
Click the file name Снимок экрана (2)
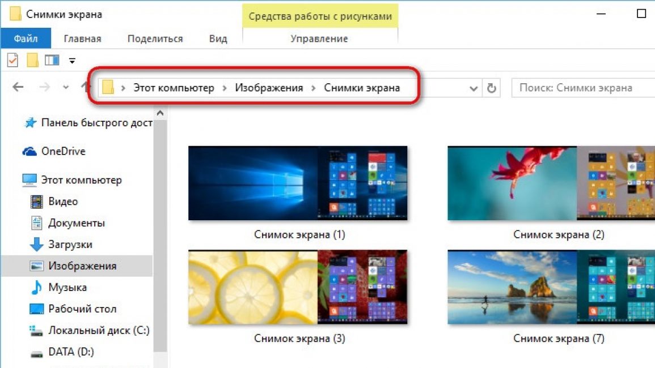(559, 234)
